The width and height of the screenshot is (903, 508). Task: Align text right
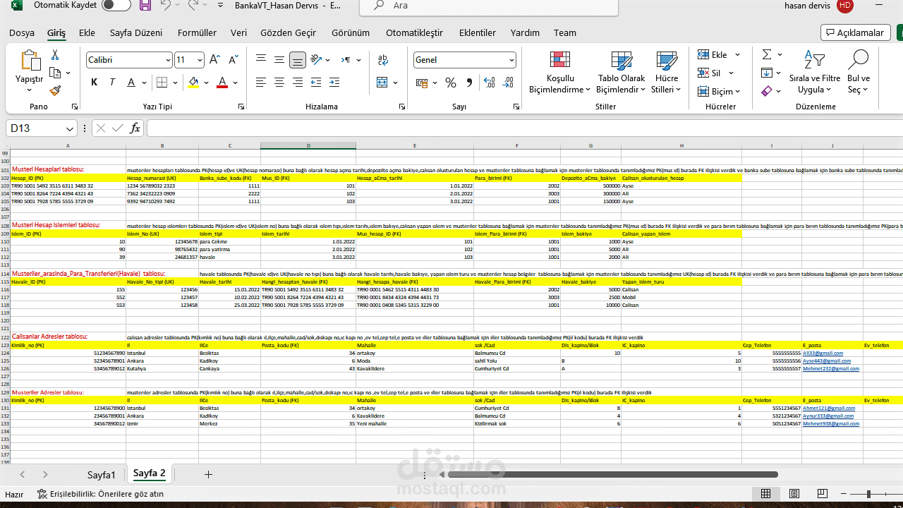[x=298, y=83]
